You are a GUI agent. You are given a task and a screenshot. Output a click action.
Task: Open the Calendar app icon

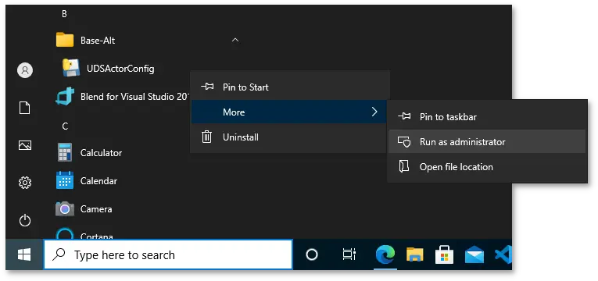tap(65, 181)
